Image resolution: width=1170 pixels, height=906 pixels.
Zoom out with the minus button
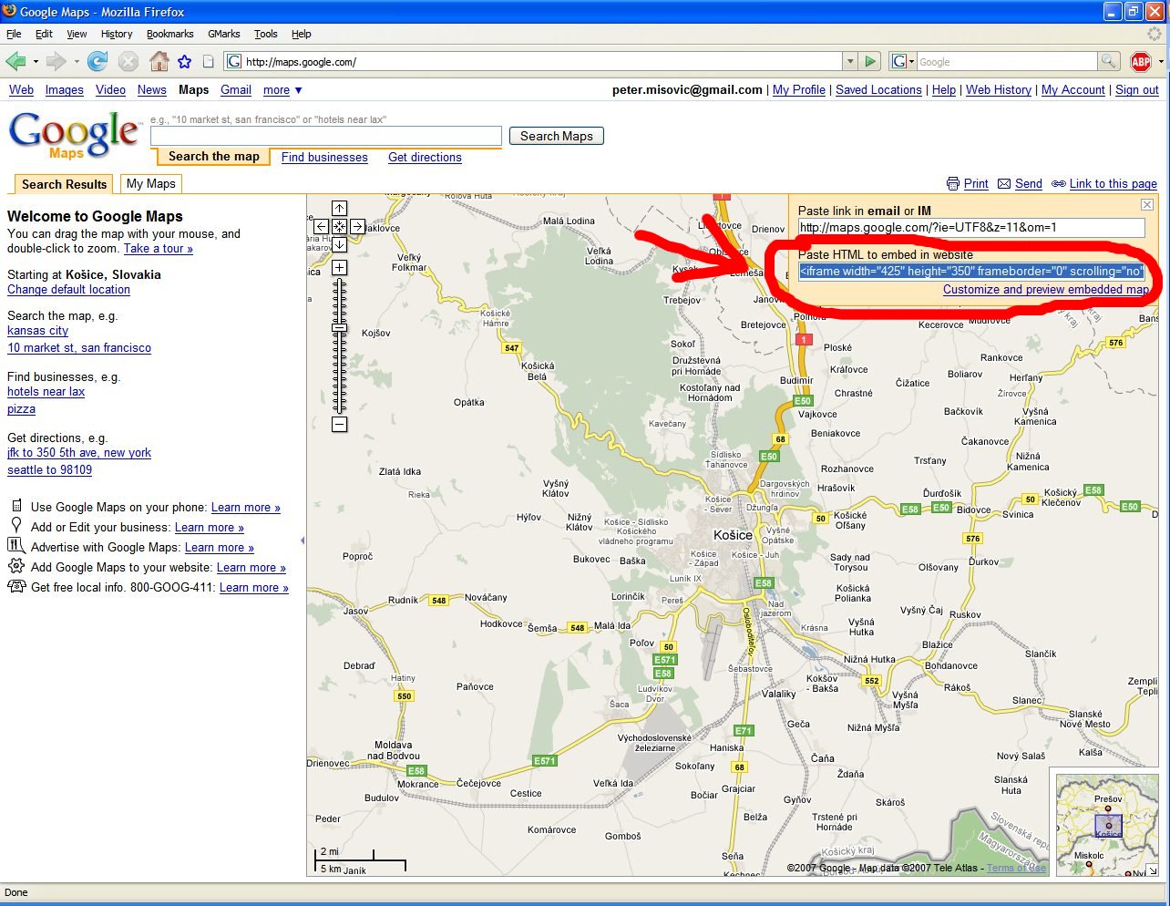tap(339, 424)
